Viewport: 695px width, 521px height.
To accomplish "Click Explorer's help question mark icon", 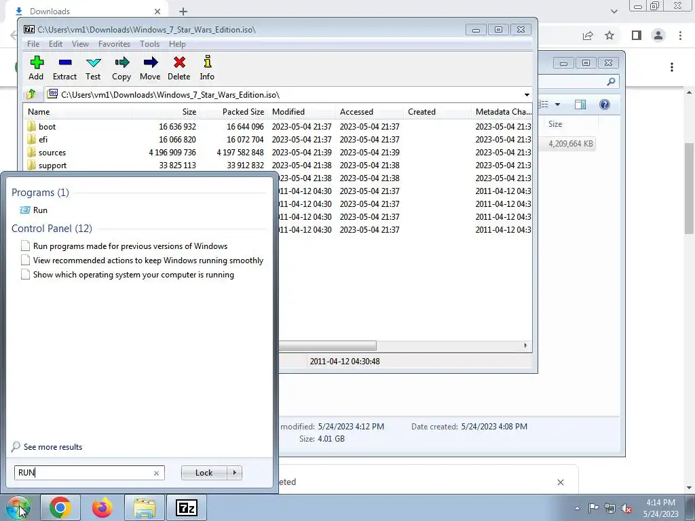I will click(604, 104).
